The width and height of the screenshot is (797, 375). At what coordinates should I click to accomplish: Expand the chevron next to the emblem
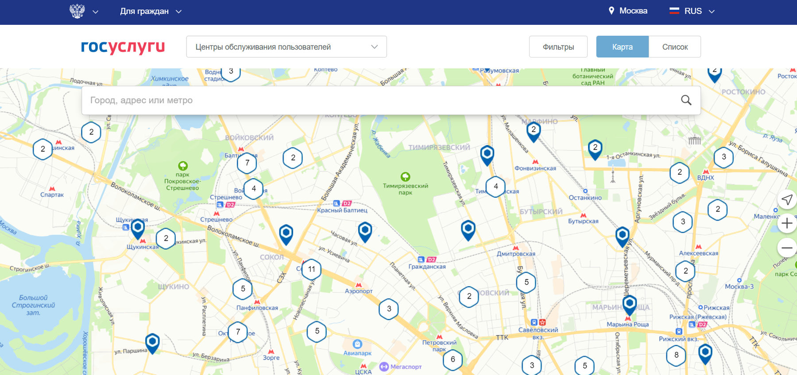click(x=95, y=12)
